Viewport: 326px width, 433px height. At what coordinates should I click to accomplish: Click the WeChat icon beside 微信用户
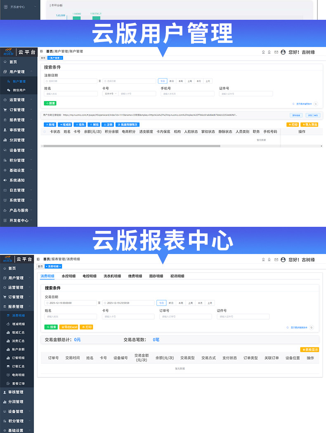[x=9, y=90]
